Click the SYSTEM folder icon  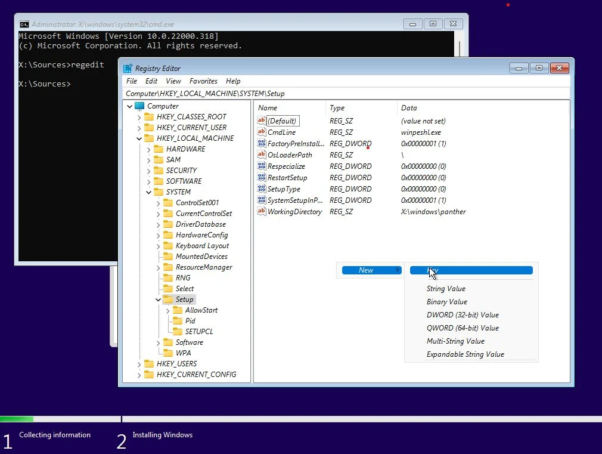159,192
